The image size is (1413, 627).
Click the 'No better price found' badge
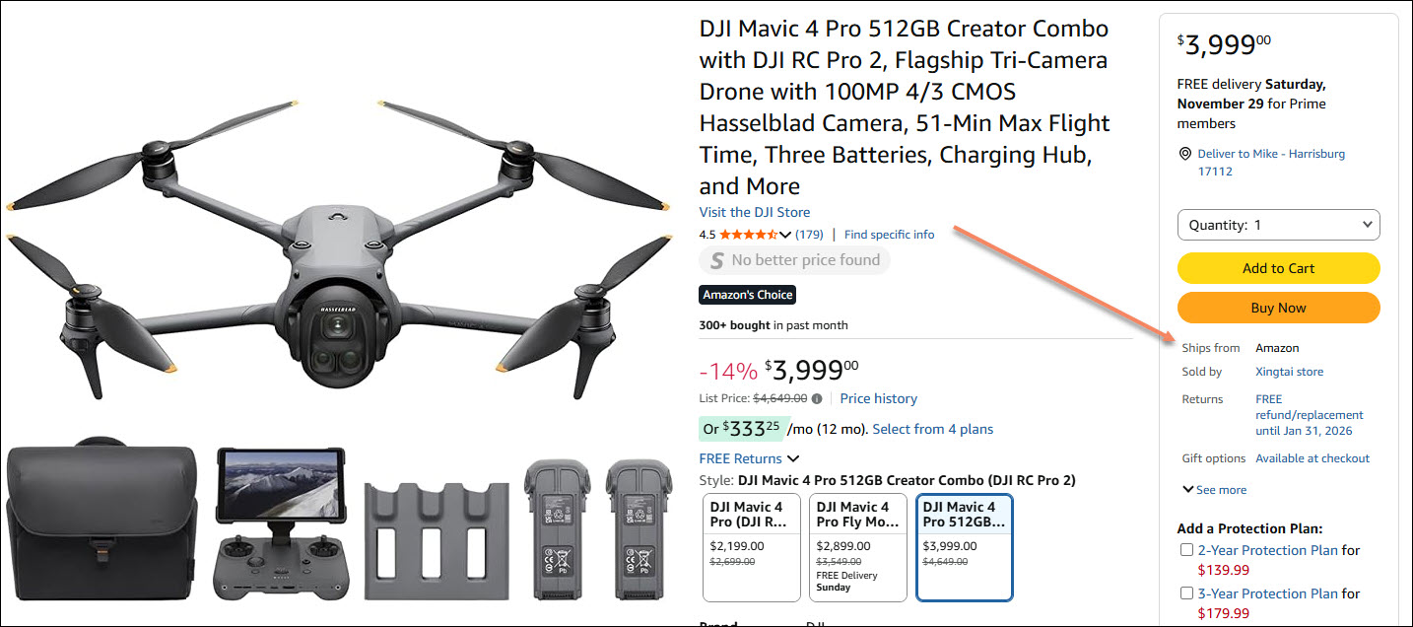pos(794,260)
